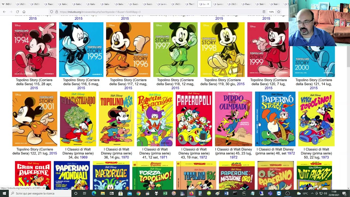Open Topolino Story 2001 cover
This screenshot has width=350, height=197.
35,119
